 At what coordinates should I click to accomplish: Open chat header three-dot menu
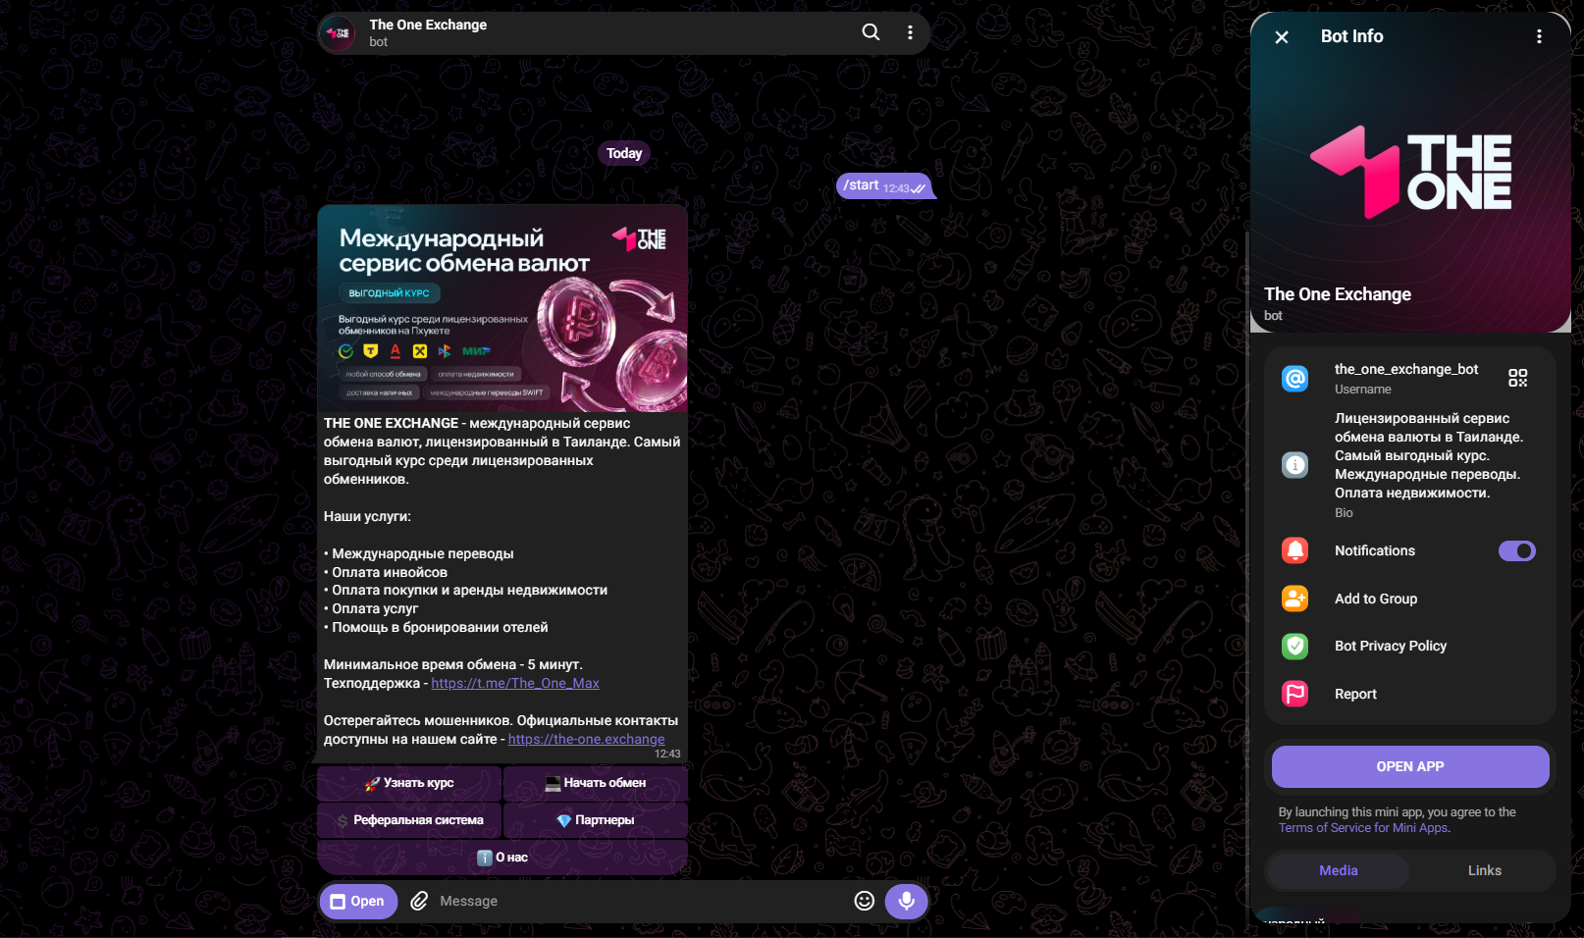(910, 32)
